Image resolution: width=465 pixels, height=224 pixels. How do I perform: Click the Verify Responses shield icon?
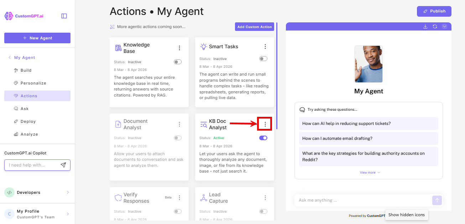pos(118,198)
